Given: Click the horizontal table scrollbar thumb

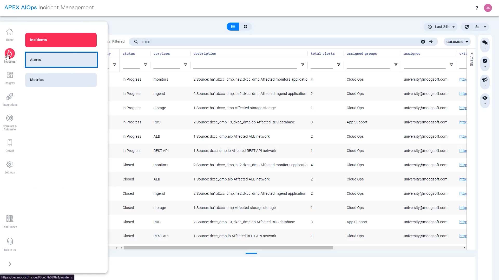Looking at the screenshot, I should click(228, 248).
